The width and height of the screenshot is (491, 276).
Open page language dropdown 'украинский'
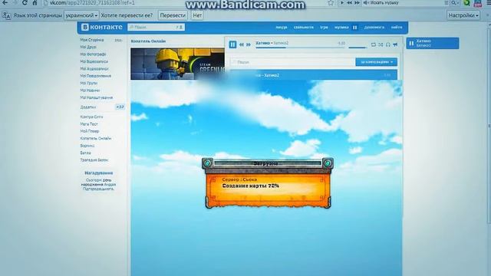pyautogui.click(x=81, y=15)
